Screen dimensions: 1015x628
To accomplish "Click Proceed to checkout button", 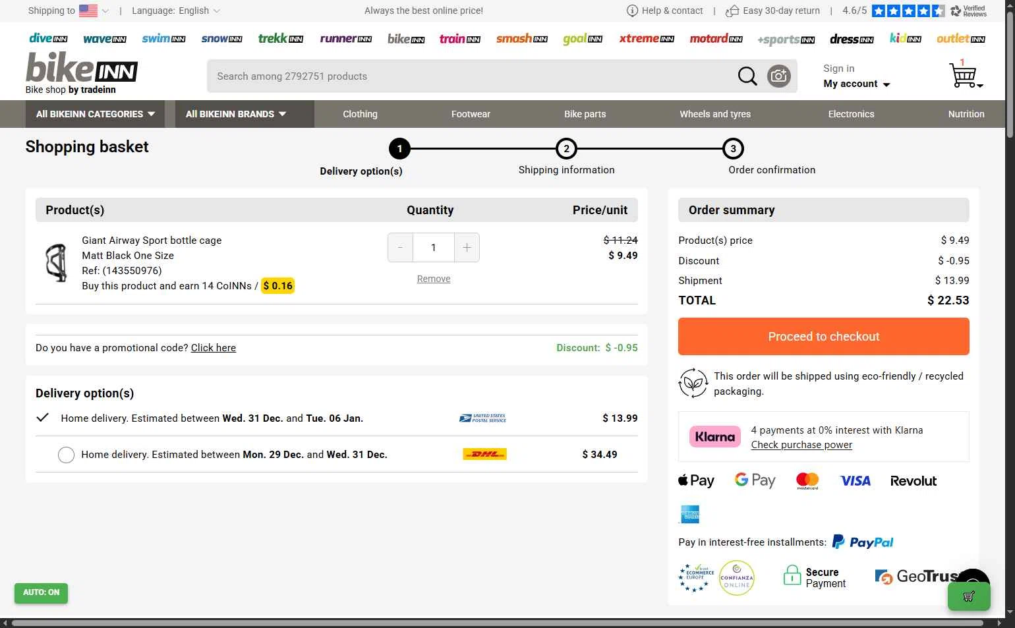I will click(x=823, y=337).
